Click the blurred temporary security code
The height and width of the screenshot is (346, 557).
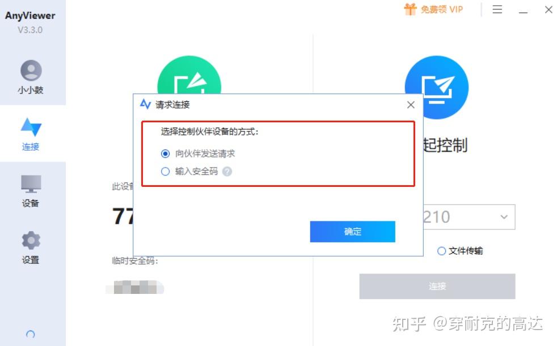point(135,288)
